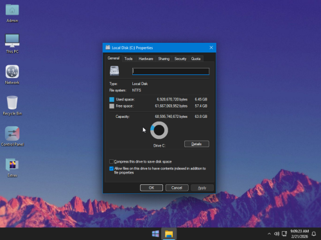Open the volume speaker tray icon
321x240 pixels.
tap(277, 234)
